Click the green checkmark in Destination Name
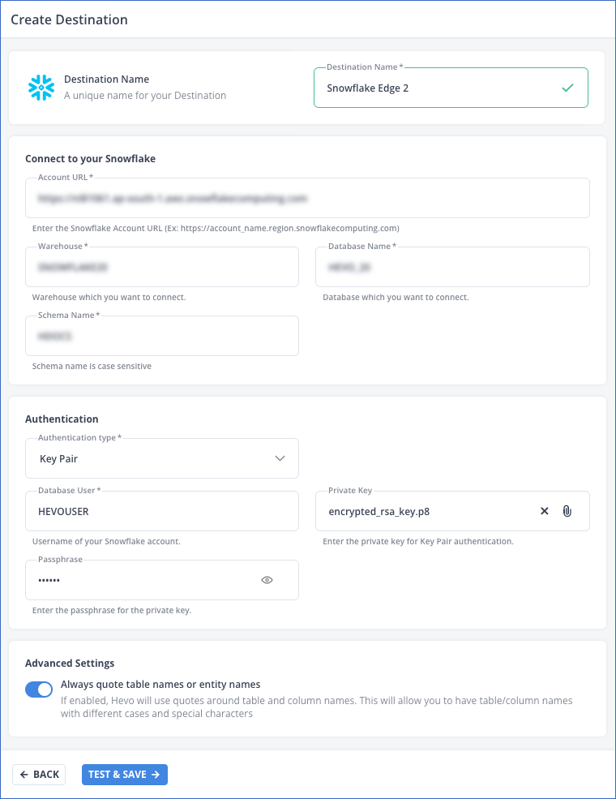Screen dimensions: 616x799 (x=567, y=88)
